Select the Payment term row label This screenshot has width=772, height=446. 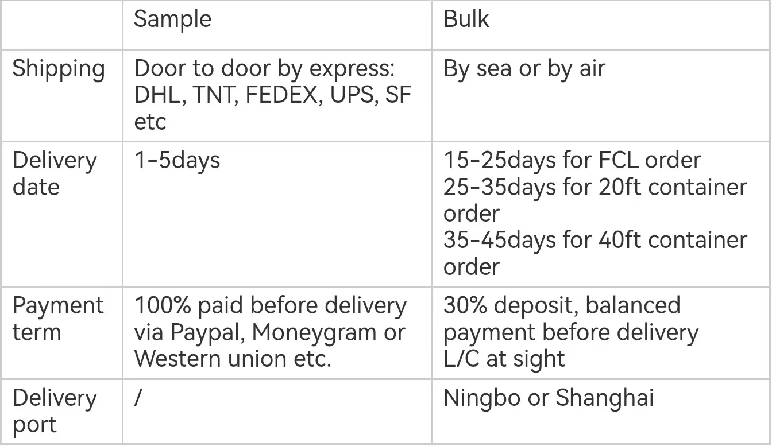[58, 319]
